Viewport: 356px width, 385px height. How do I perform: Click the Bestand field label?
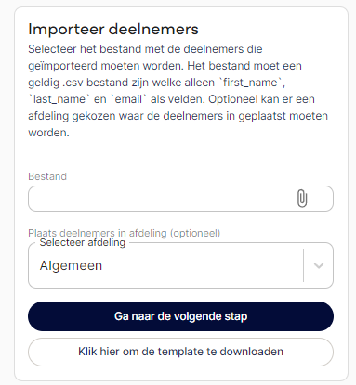[x=47, y=176]
